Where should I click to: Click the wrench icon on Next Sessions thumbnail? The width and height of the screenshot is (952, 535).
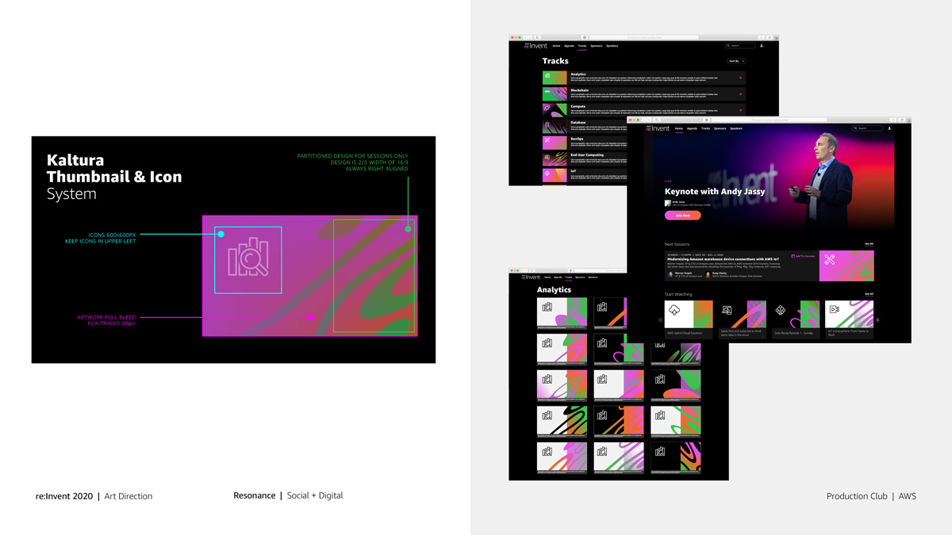pos(830,260)
